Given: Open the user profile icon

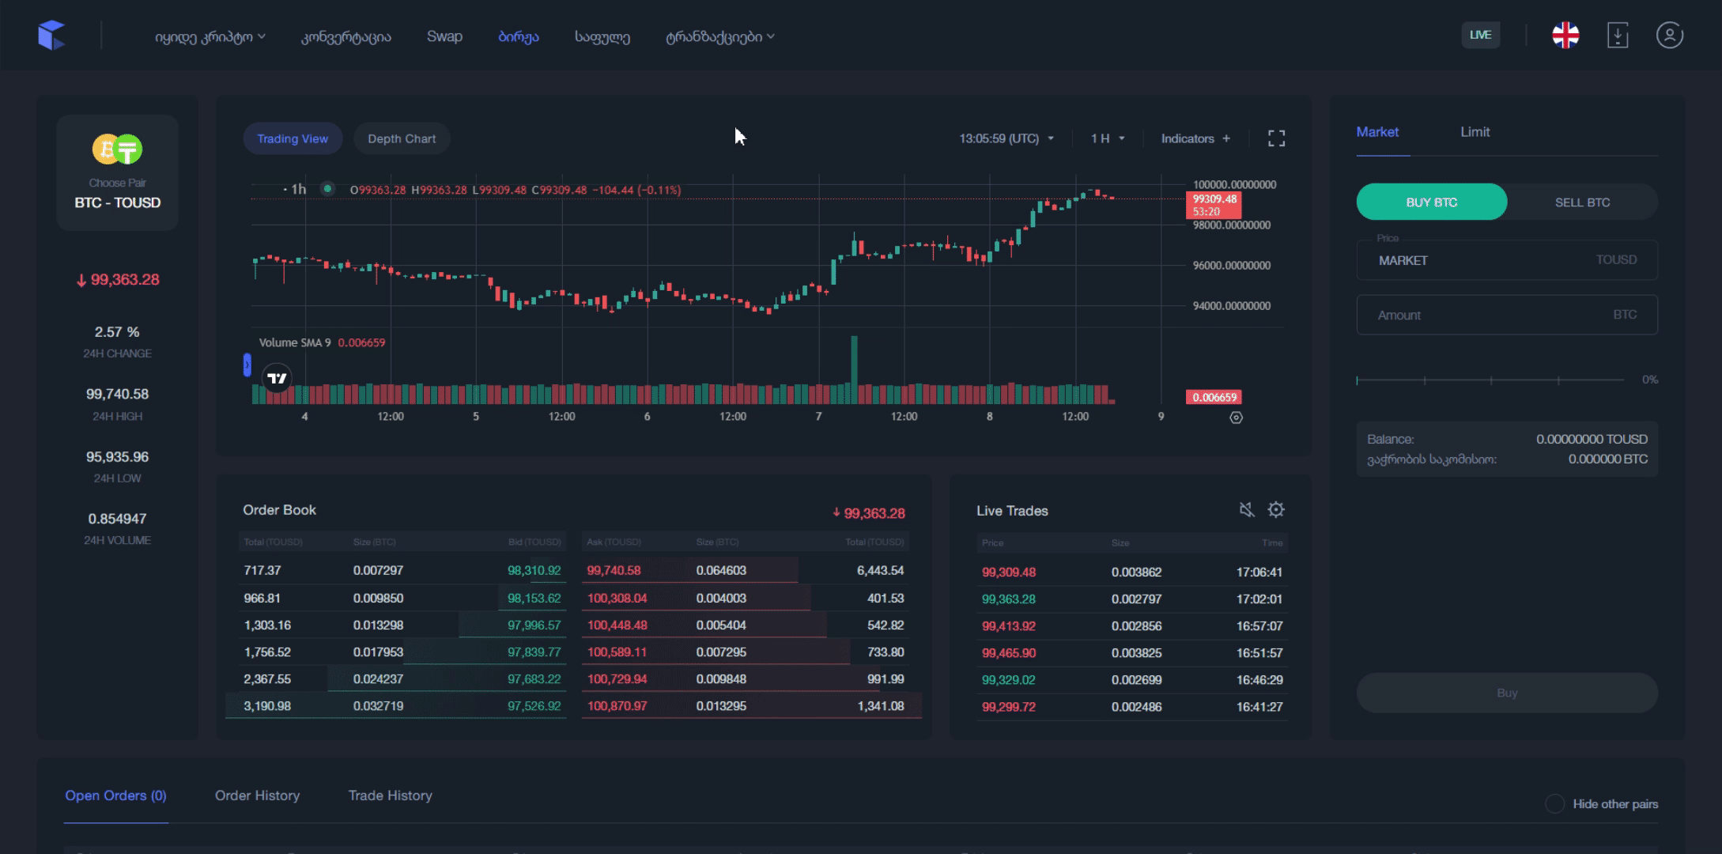Looking at the screenshot, I should click(x=1669, y=36).
